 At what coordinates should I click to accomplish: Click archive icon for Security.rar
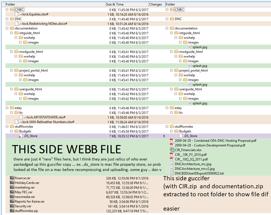12,206
